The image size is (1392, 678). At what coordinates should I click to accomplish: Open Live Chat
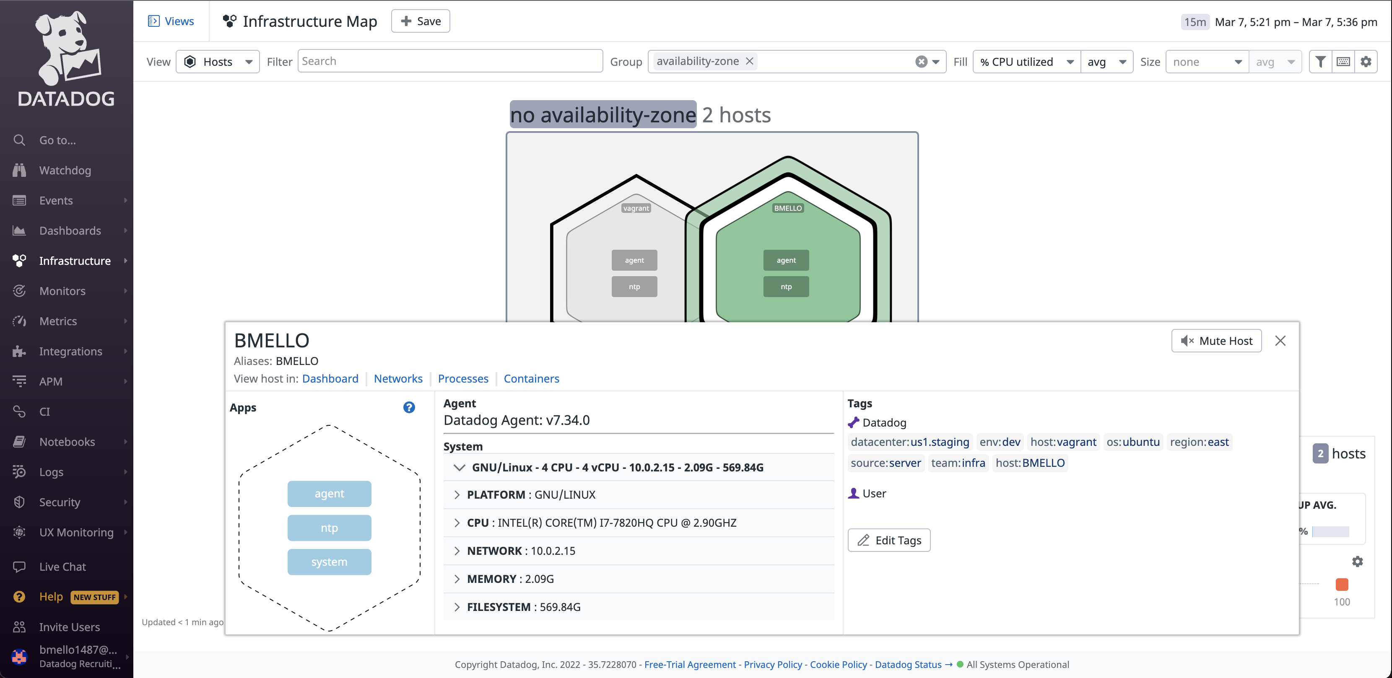click(x=62, y=567)
